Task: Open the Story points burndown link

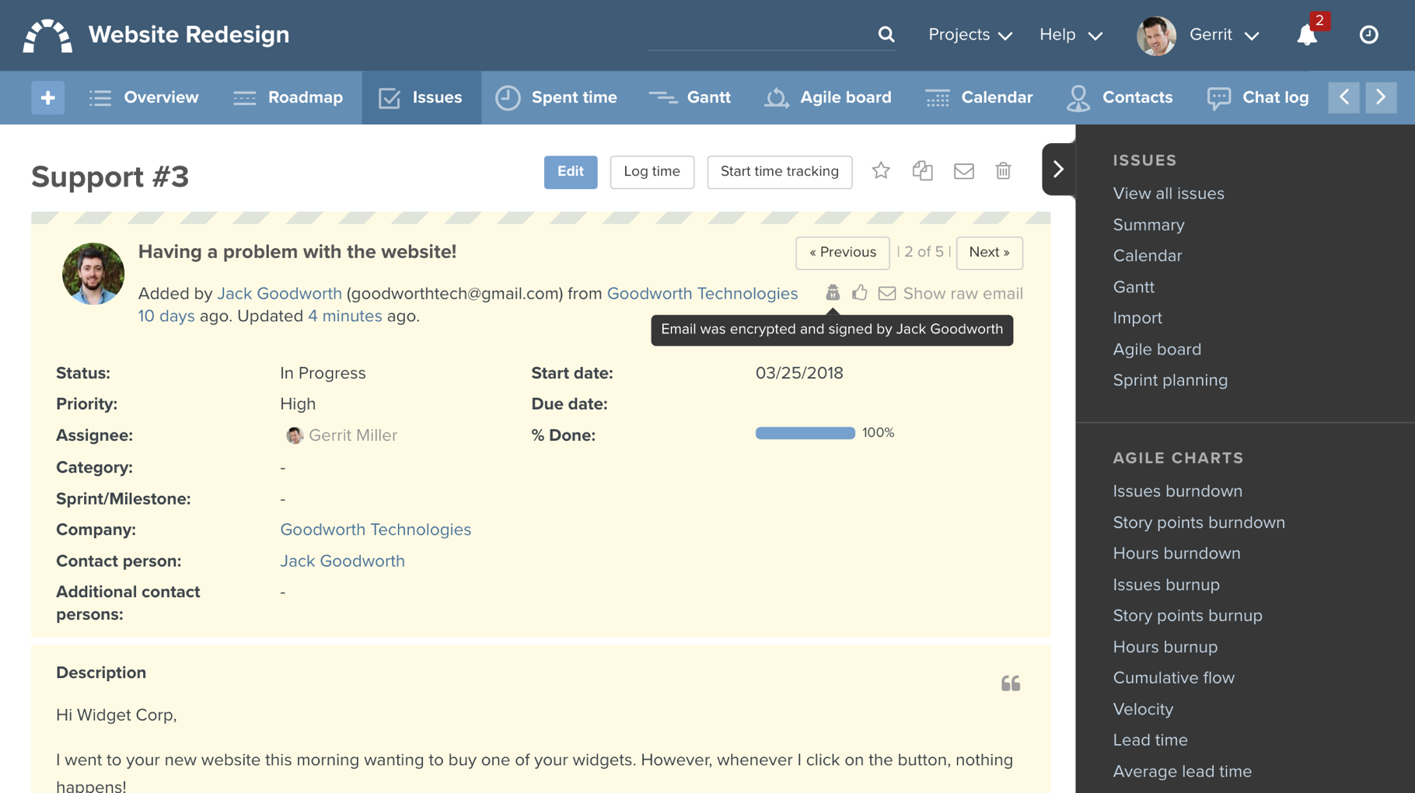Action: [x=1198, y=522]
